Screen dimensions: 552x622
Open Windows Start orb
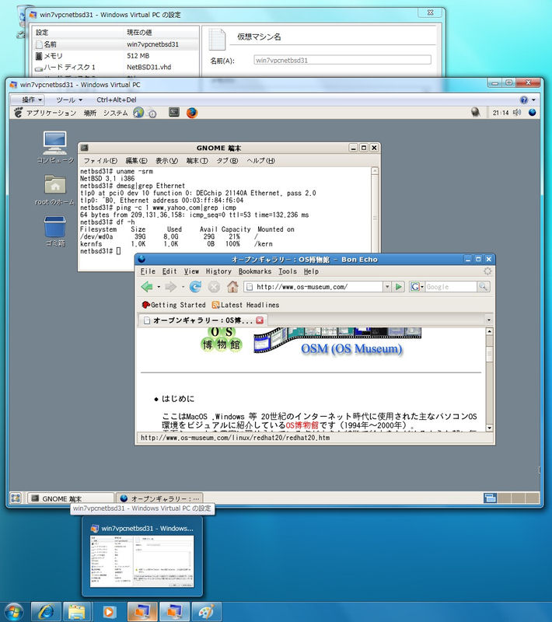pos(13,612)
